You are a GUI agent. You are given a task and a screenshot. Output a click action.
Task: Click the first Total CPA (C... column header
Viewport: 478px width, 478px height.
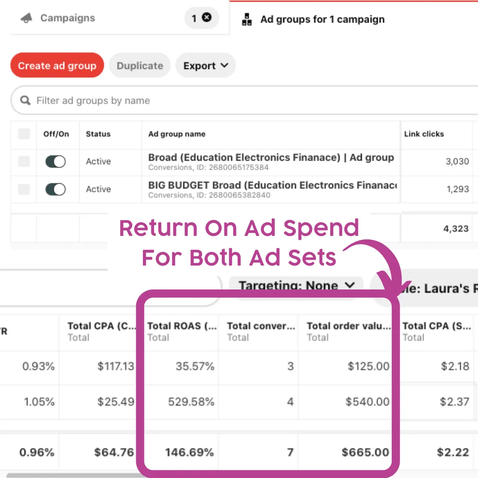(x=101, y=332)
